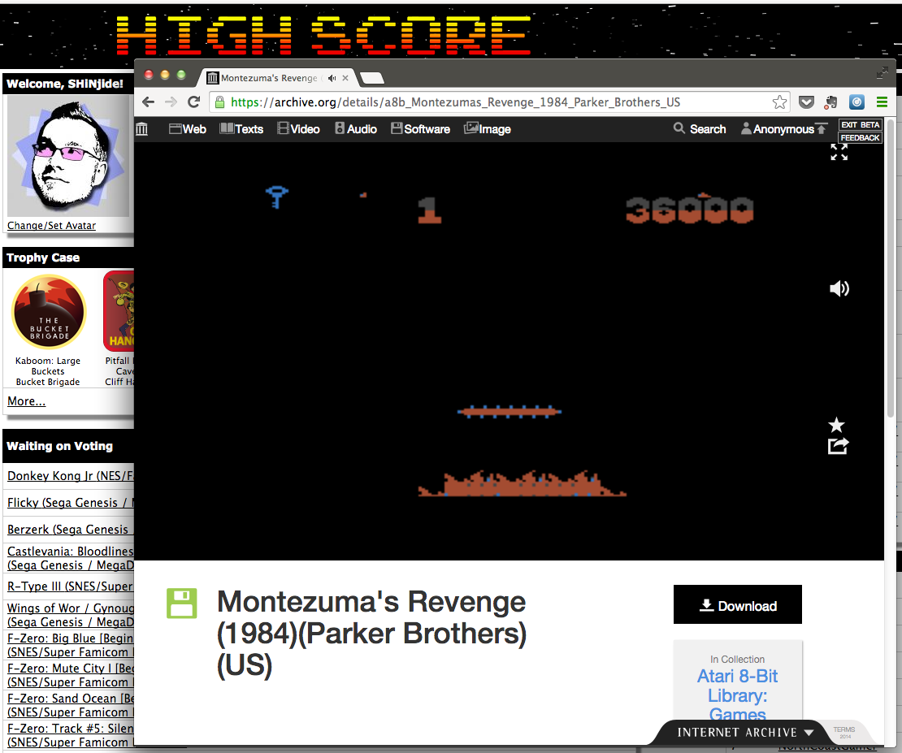This screenshot has height=753, width=902.
Task: Favorite this item with the star icon
Action: 836,425
